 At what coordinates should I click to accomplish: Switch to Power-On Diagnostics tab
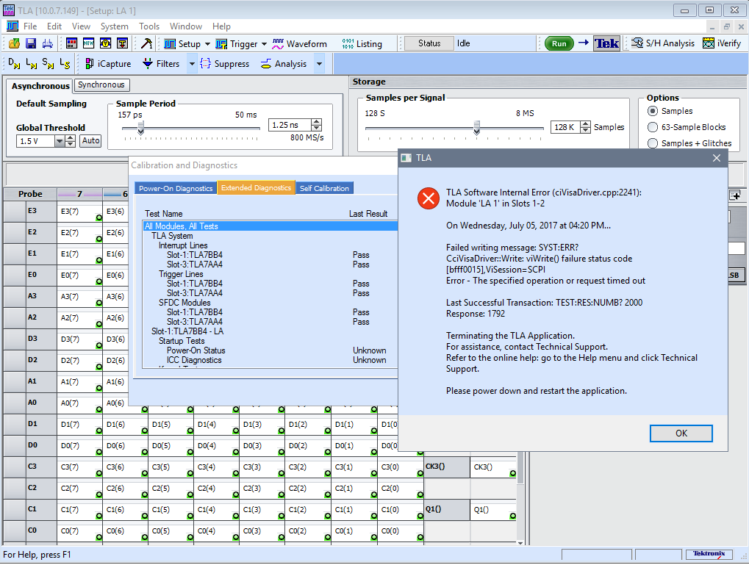176,188
